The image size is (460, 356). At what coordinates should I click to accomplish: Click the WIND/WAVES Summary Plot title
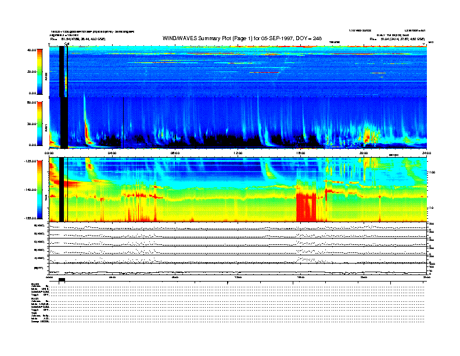242,38
